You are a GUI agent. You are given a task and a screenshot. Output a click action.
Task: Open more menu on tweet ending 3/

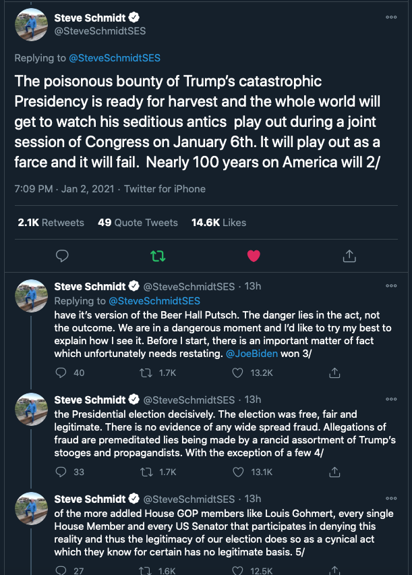tap(391, 285)
